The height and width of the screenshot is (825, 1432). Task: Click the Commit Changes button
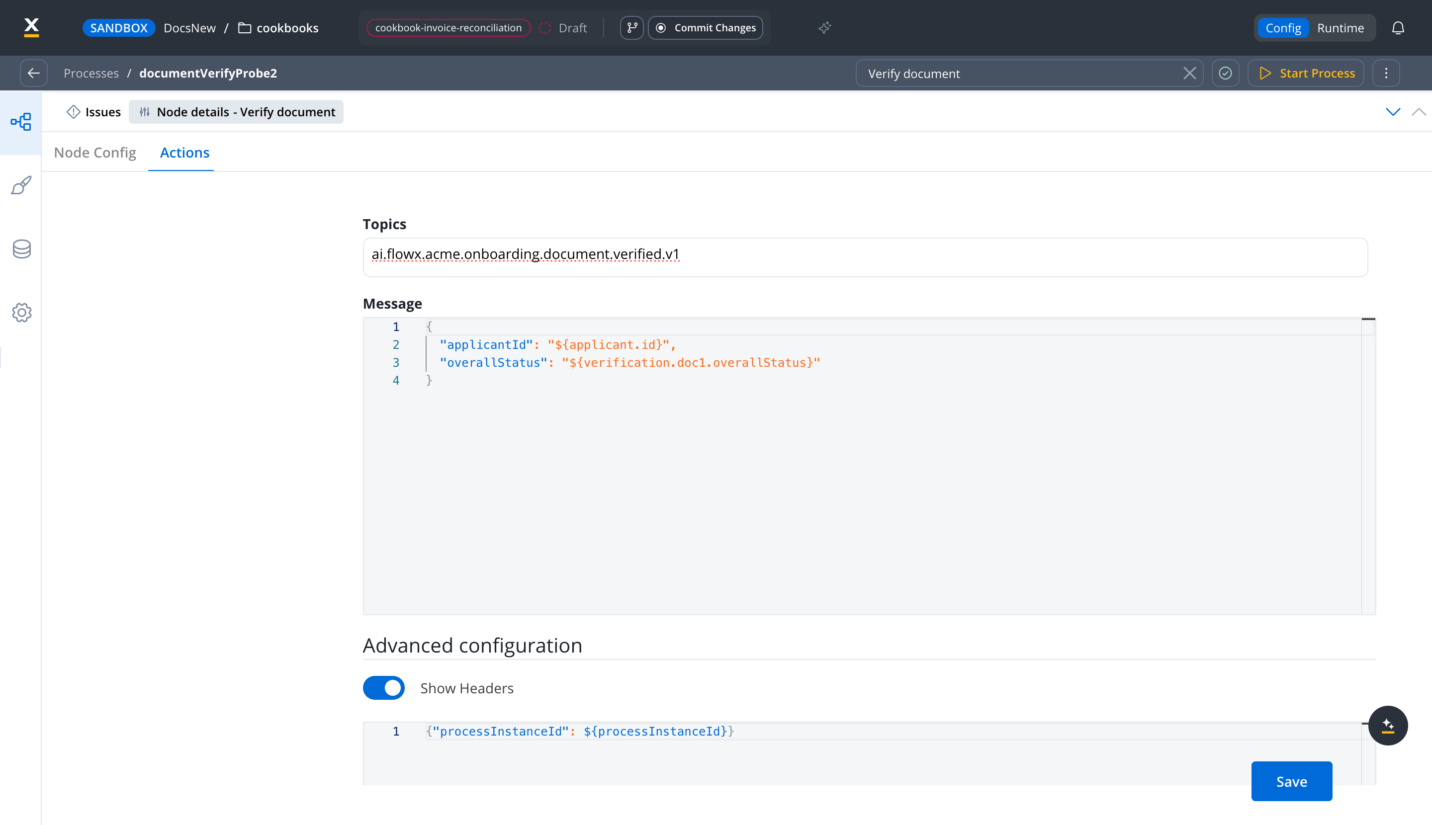pos(705,28)
